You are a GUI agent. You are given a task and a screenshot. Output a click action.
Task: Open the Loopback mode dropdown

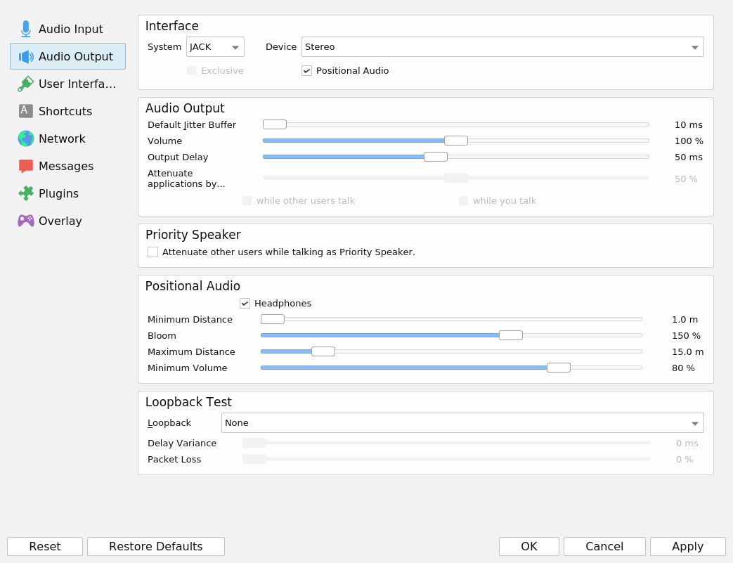click(x=462, y=423)
